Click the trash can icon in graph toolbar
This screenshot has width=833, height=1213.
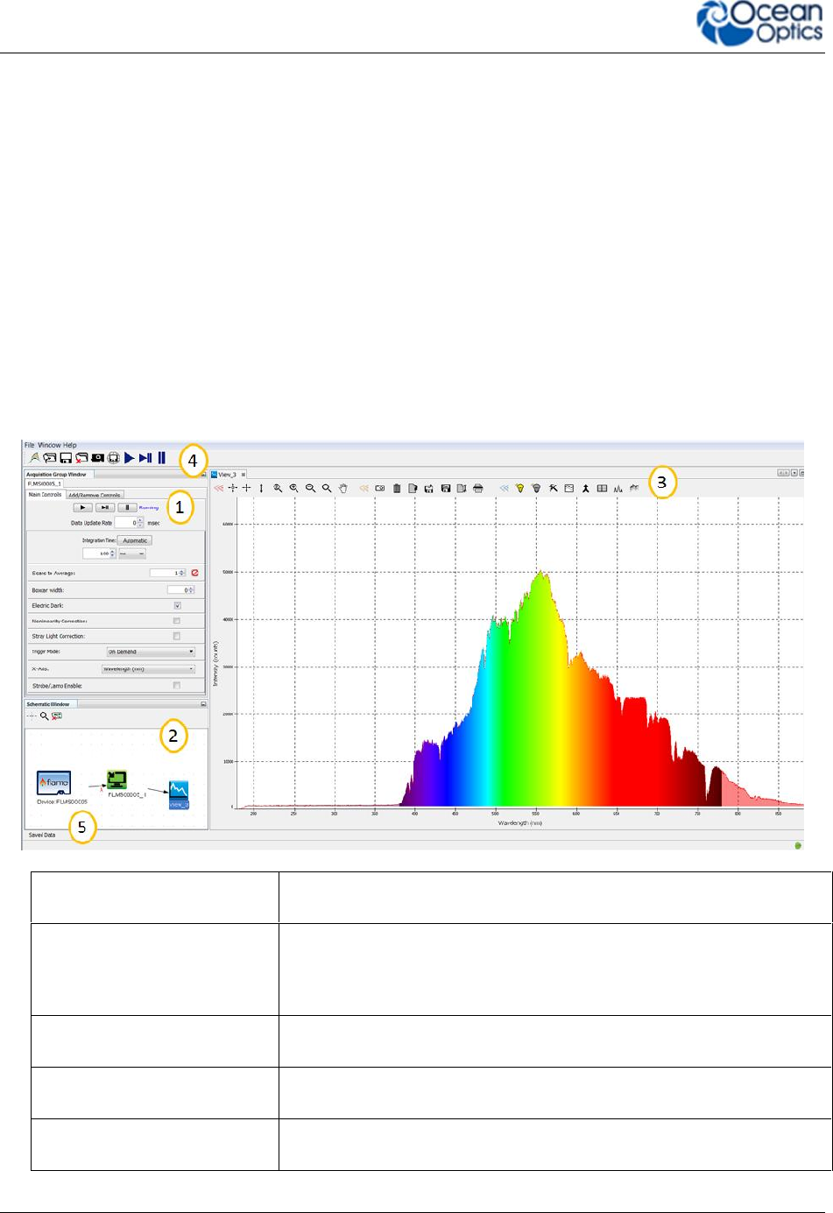(397, 488)
